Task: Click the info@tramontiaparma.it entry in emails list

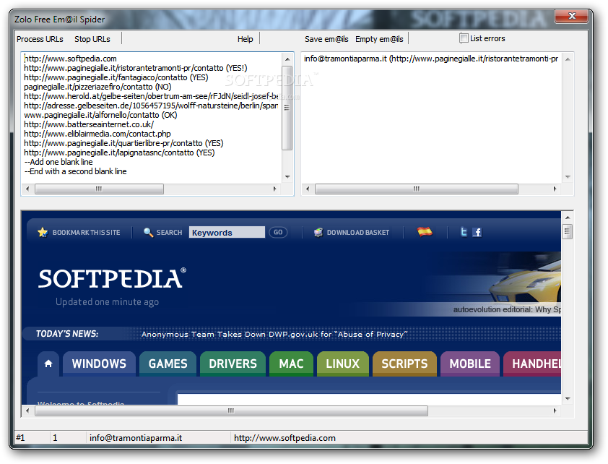Action: pos(431,59)
